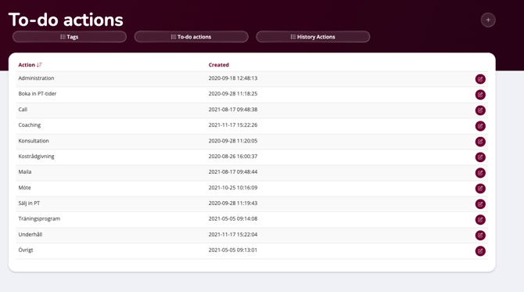Click the plus icon to add action

click(x=488, y=20)
